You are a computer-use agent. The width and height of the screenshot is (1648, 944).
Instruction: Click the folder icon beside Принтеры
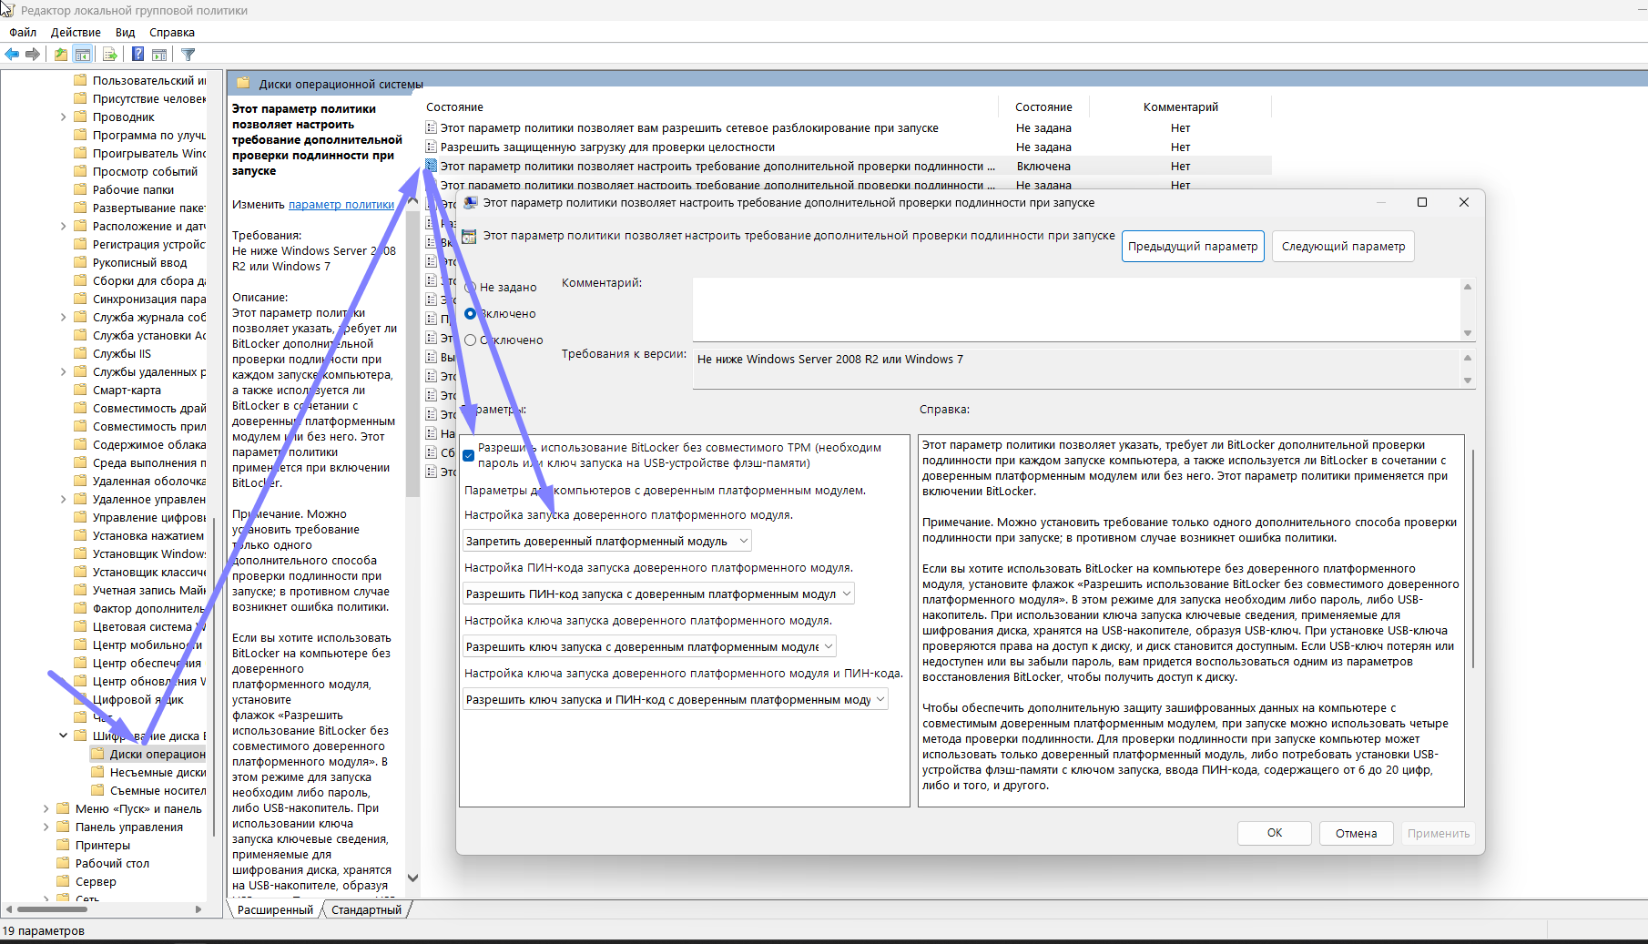point(63,845)
